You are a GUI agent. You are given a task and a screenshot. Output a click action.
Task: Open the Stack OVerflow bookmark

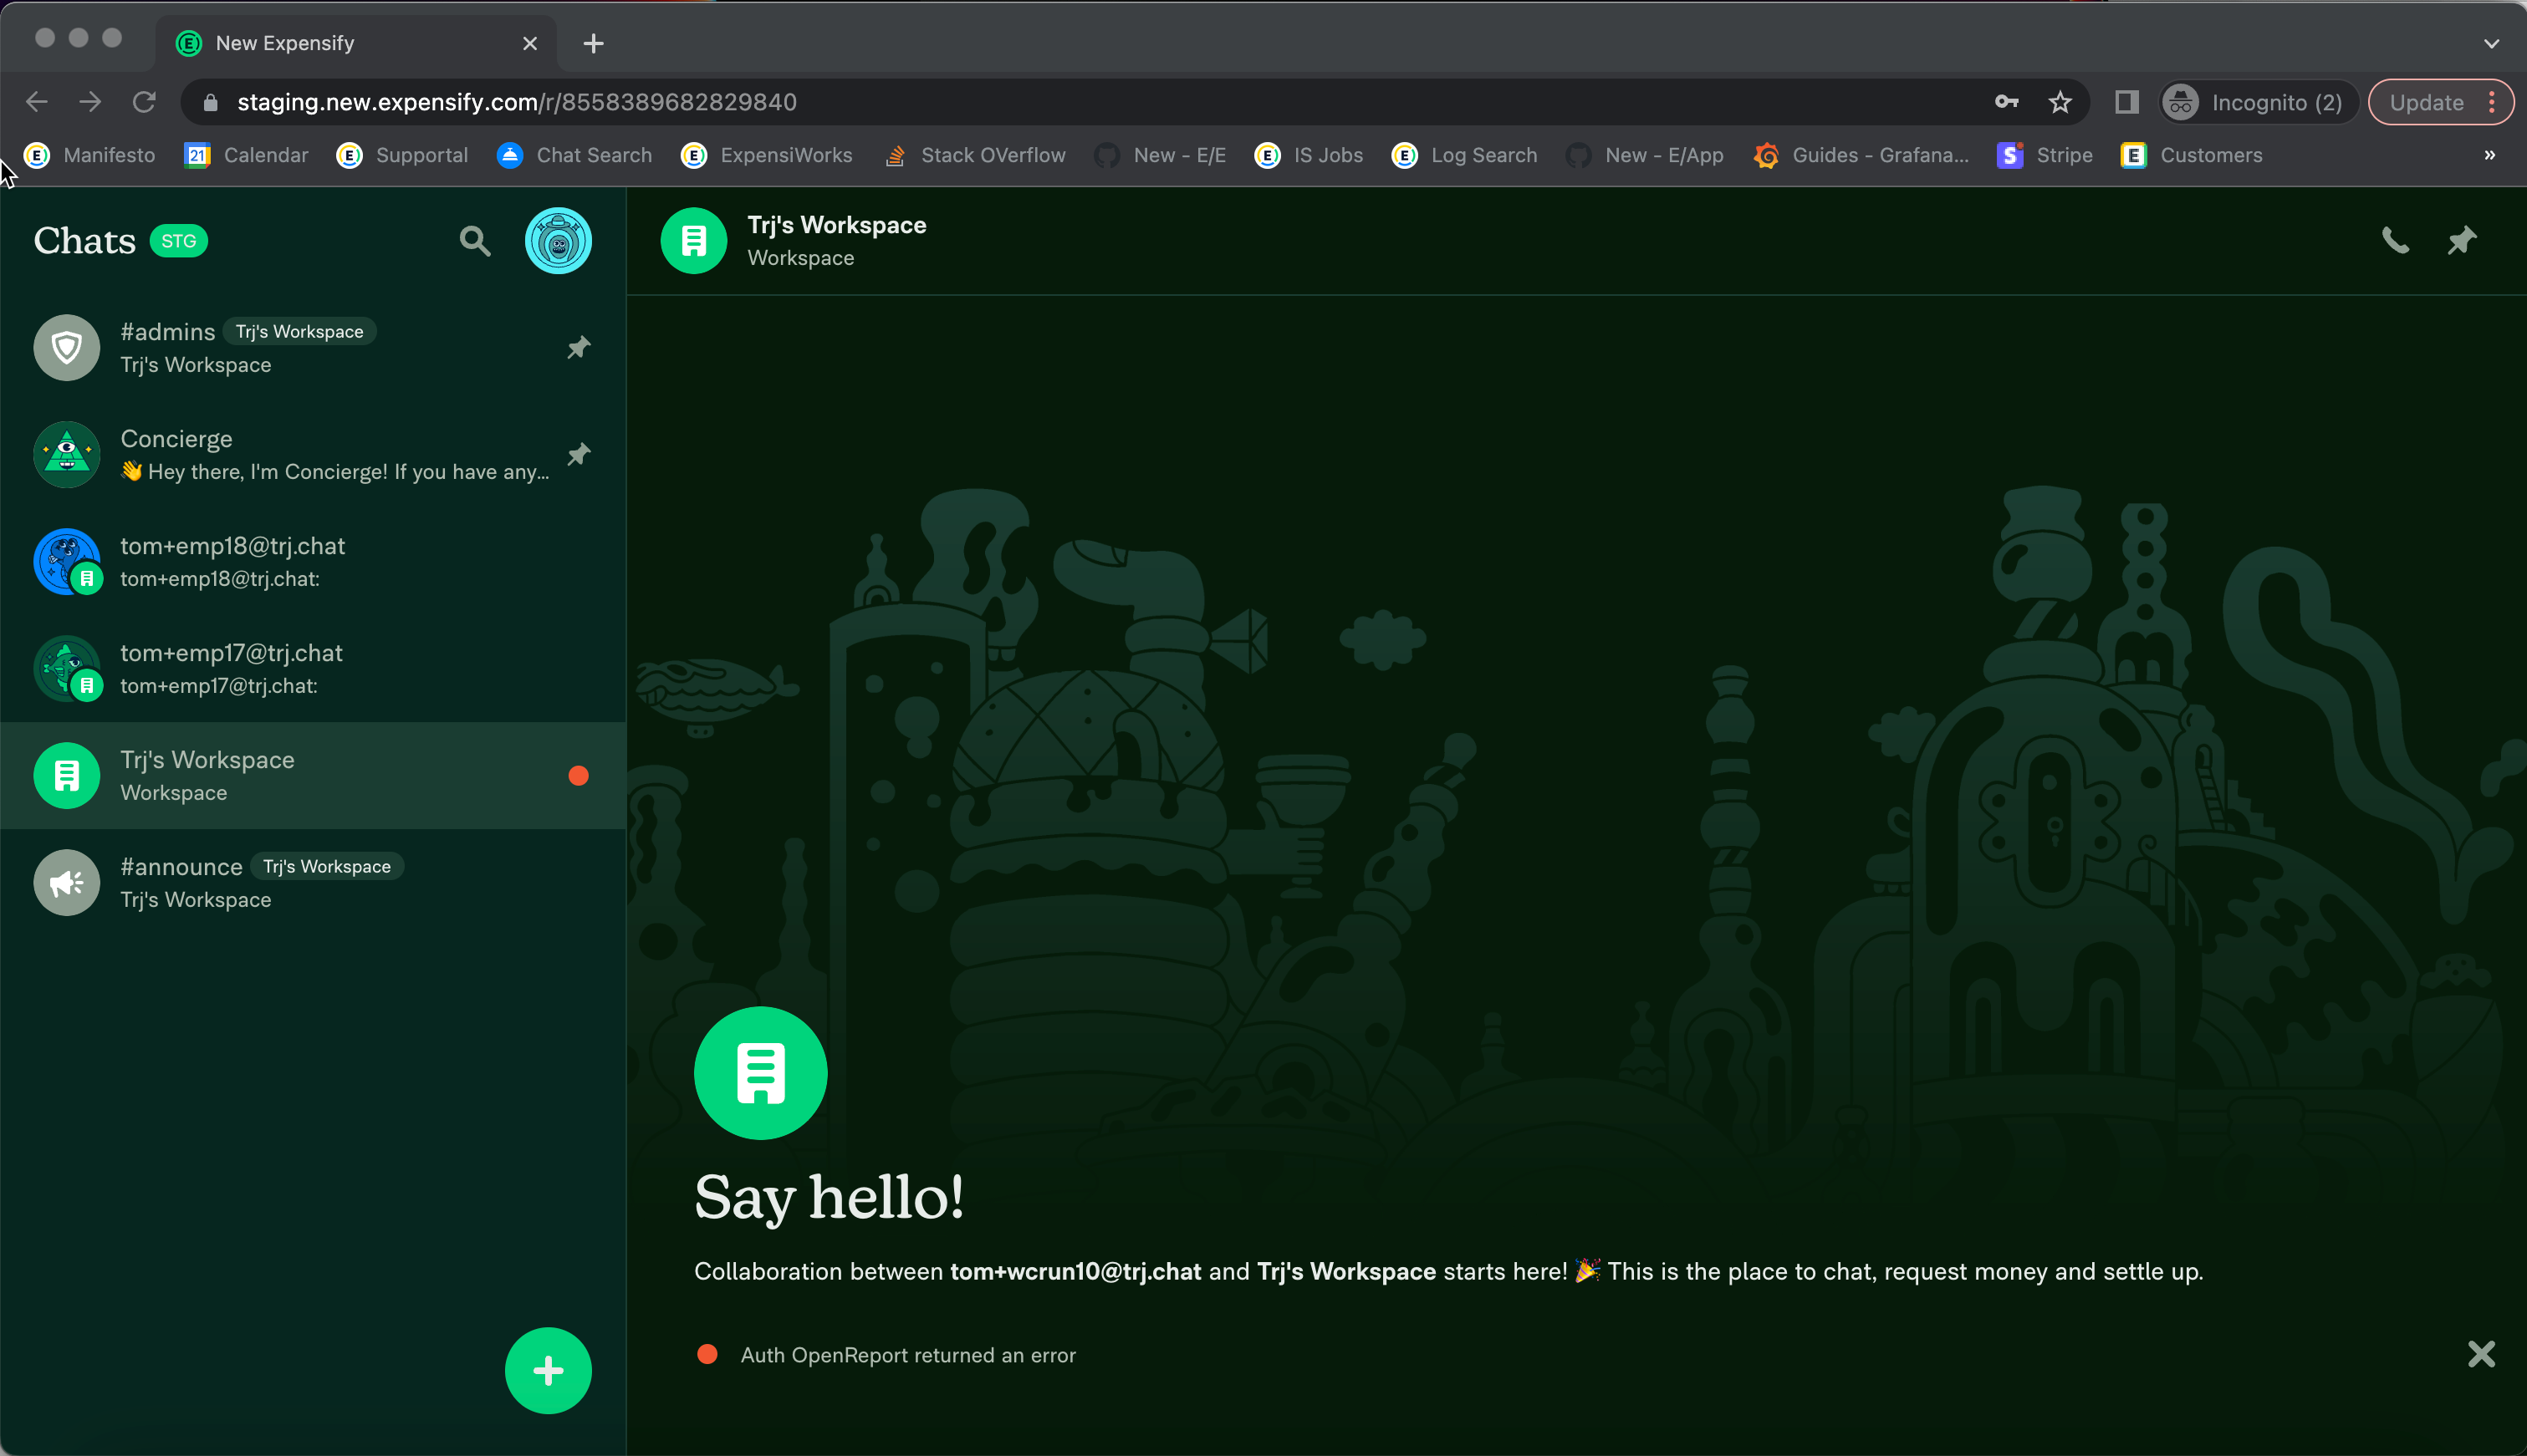975,155
